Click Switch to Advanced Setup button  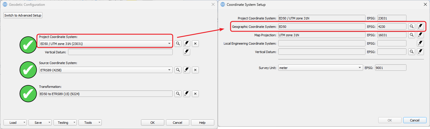23,15
